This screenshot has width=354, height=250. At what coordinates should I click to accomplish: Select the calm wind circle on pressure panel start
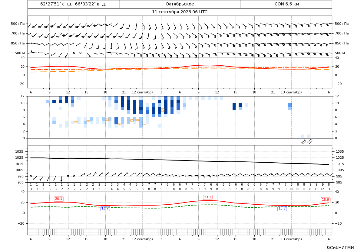(31, 176)
